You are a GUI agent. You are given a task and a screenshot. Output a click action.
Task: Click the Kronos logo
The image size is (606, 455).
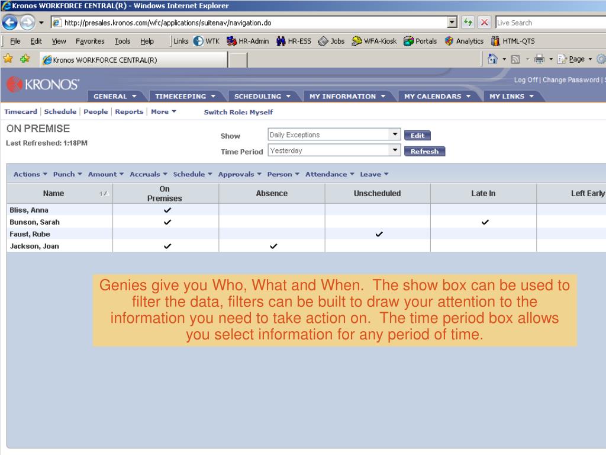(x=43, y=84)
